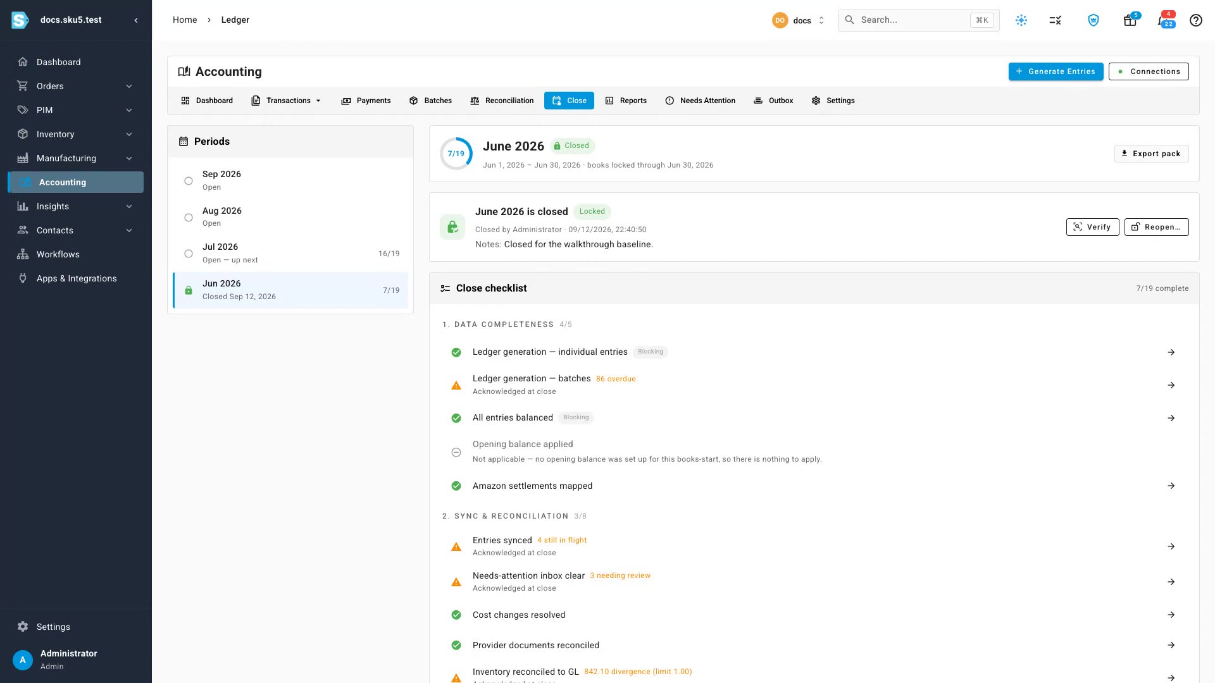Select the Jul 2026 period radio
Screen dimensions: 1215x683
(x=189, y=254)
